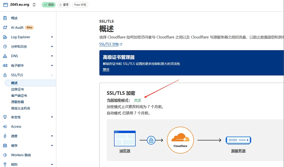Switch to the 边缘证书 menu item
The height and width of the screenshot is (167, 284).
17,89
